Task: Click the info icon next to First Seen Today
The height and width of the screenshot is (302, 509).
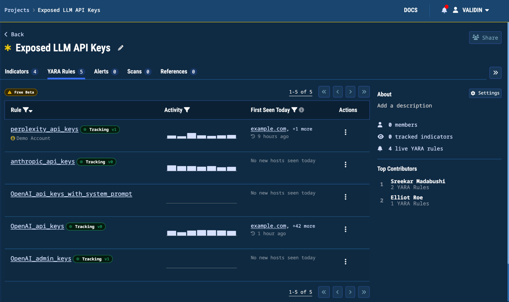Action: click(x=302, y=110)
